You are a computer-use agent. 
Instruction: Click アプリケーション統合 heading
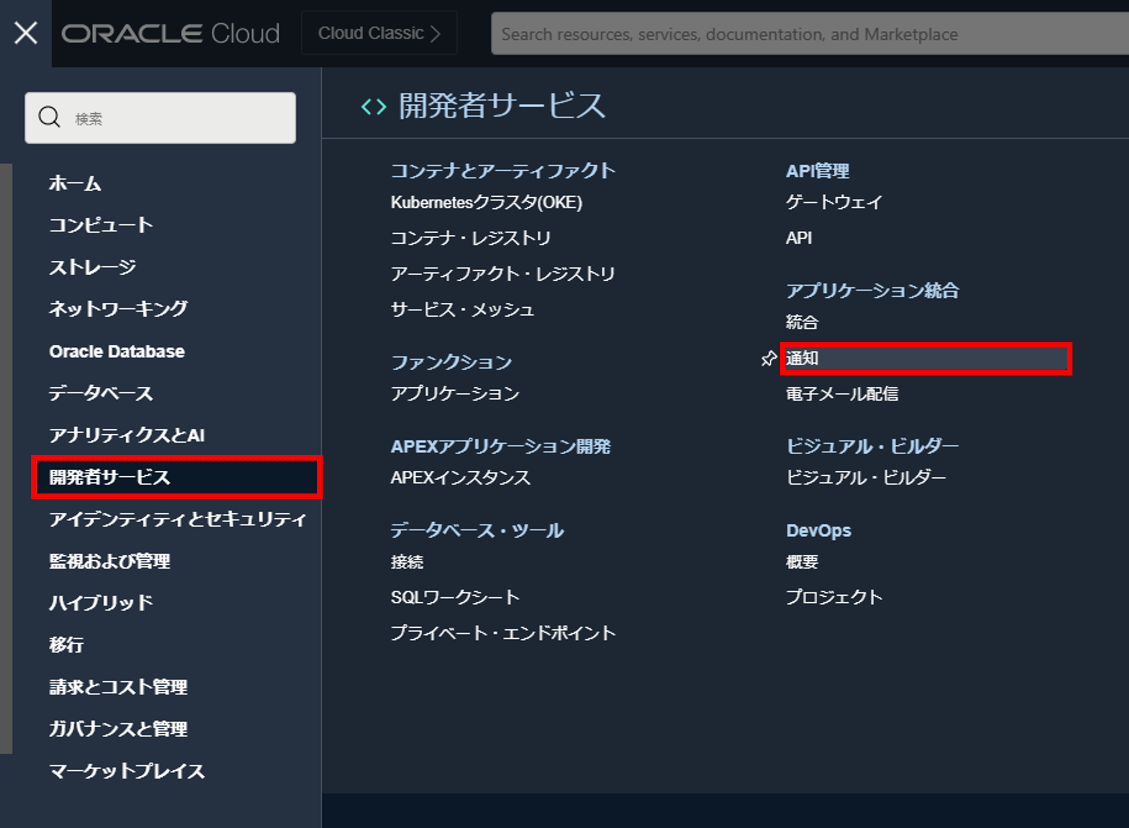pyautogui.click(x=873, y=291)
